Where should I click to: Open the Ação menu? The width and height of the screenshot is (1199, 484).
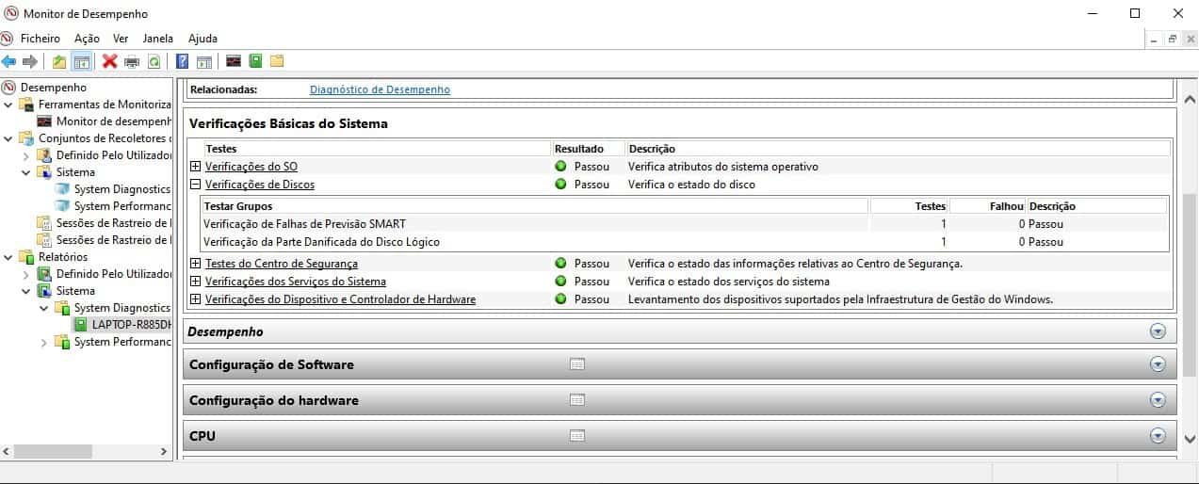pyautogui.click(x=87, y=39)
